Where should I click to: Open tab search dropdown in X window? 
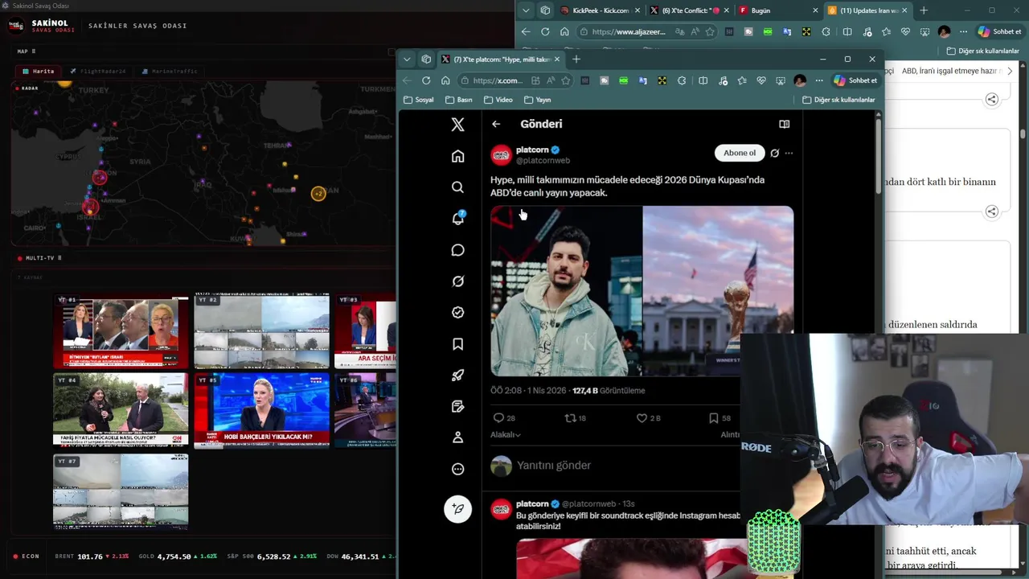click(x=407, y=59)
